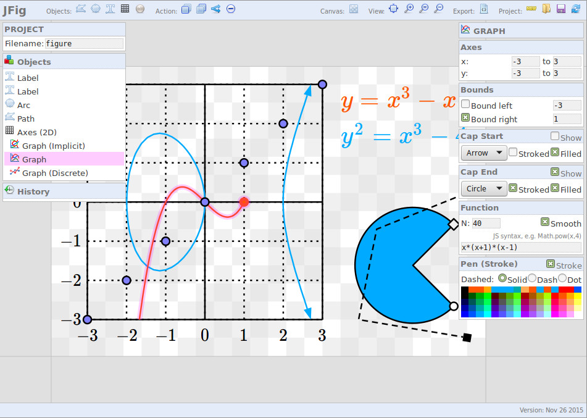587x418 pixels.
Task: Click the Text label object tool
Action: click(x=110, y=9)
